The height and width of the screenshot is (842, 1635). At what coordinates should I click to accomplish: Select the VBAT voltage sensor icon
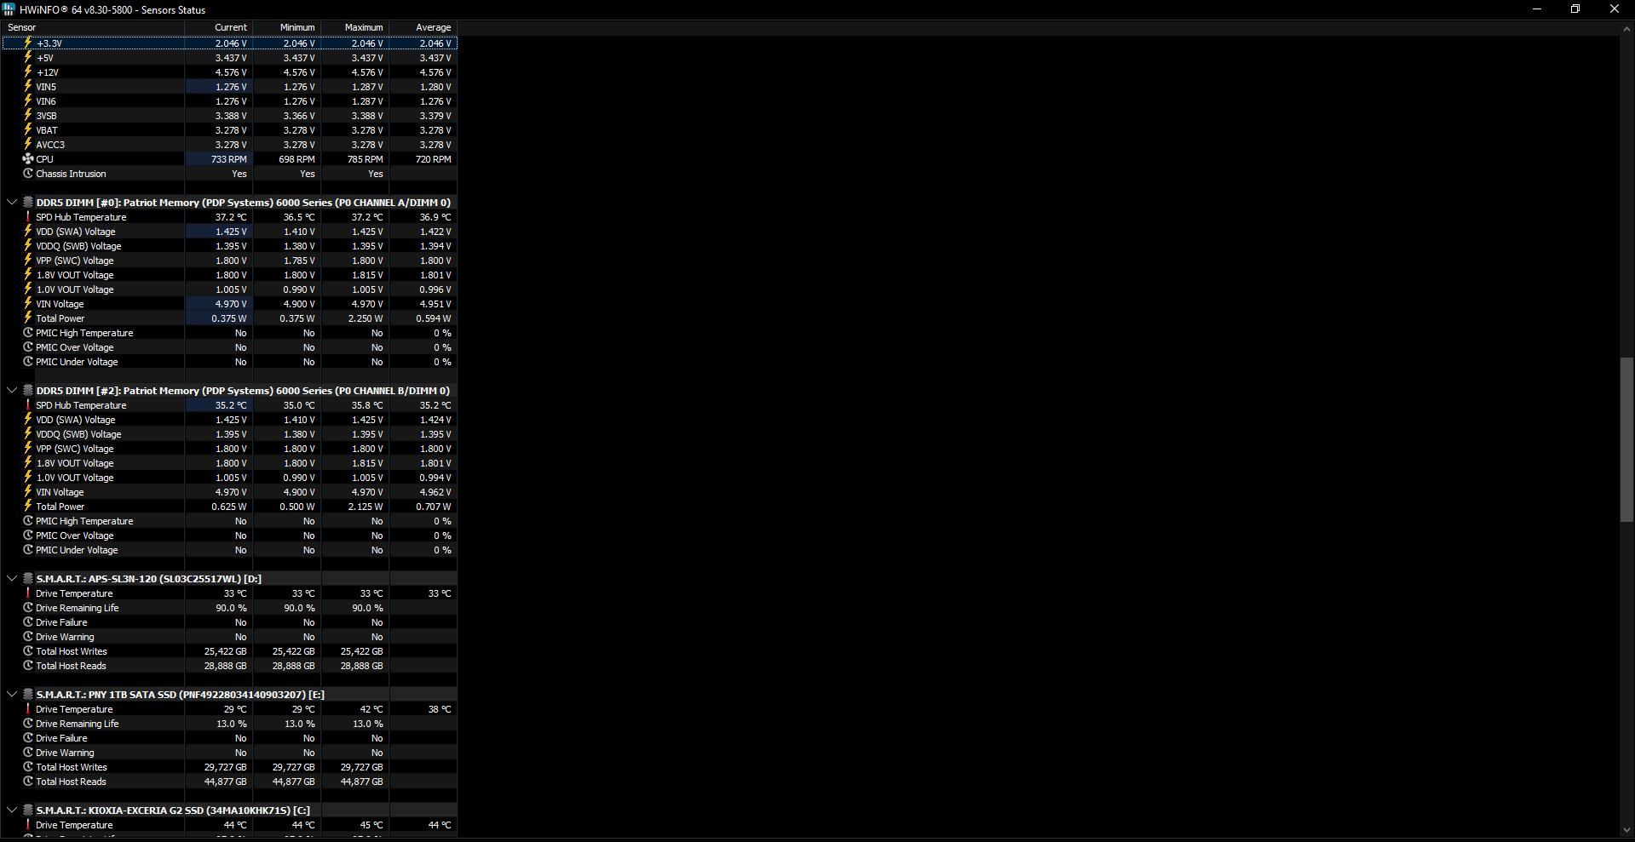[x=28, y=130]
